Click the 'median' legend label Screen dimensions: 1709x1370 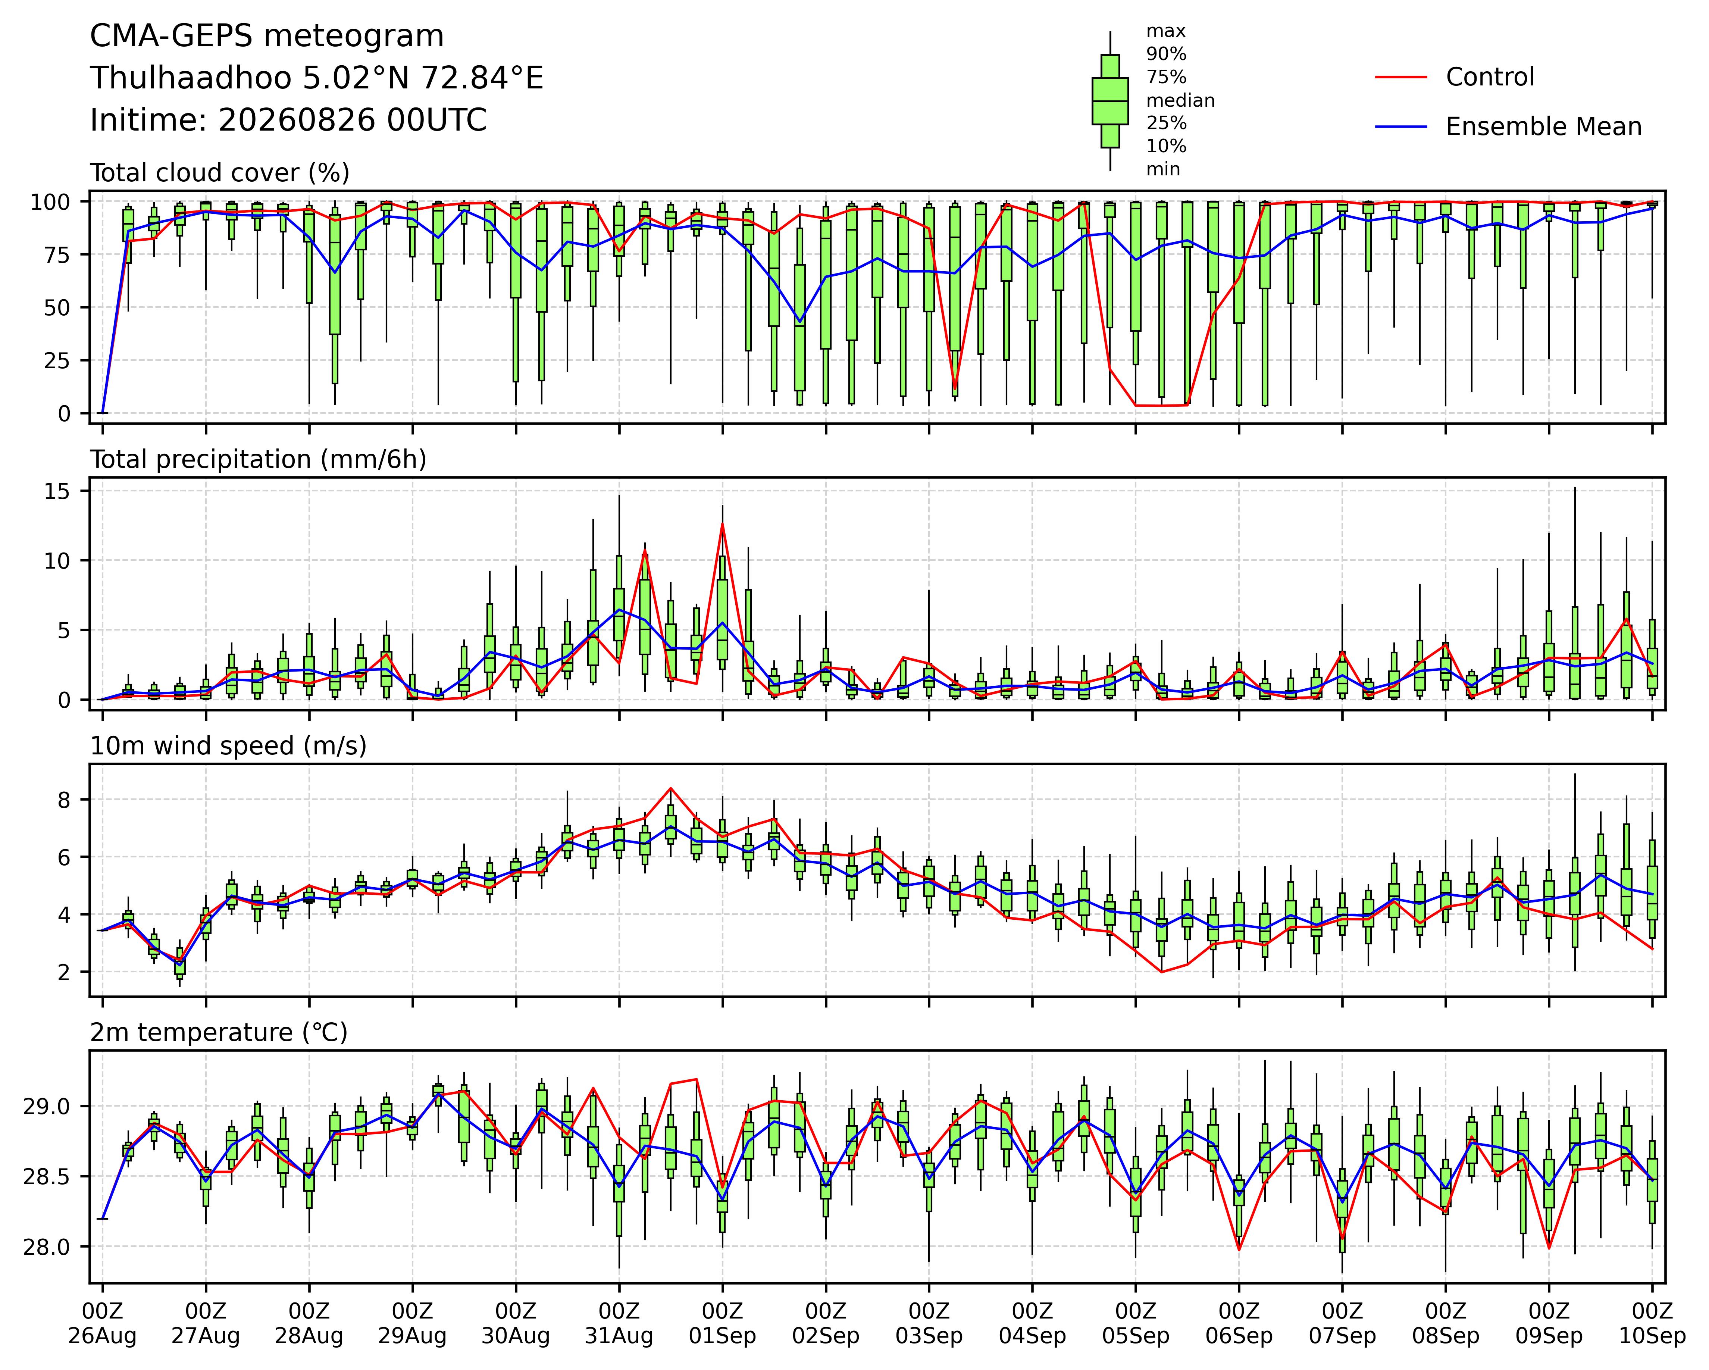pyautogui.click(x=1180, y=101)
